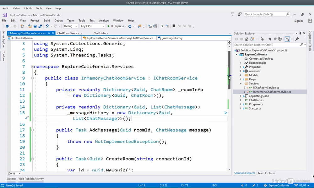314x188 pixels.
Task: Open the _messageHistory member dropdown
Action: (x=194, y=38)
